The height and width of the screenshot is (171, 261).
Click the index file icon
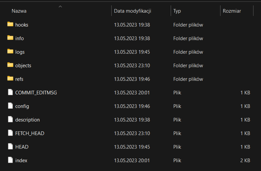(x=10, y=160)
